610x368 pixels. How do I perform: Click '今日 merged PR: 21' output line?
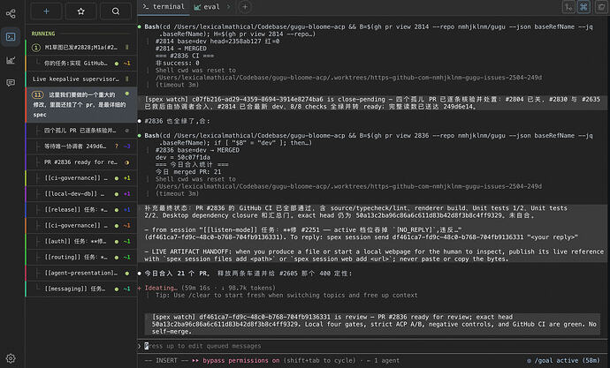[188, 171]
